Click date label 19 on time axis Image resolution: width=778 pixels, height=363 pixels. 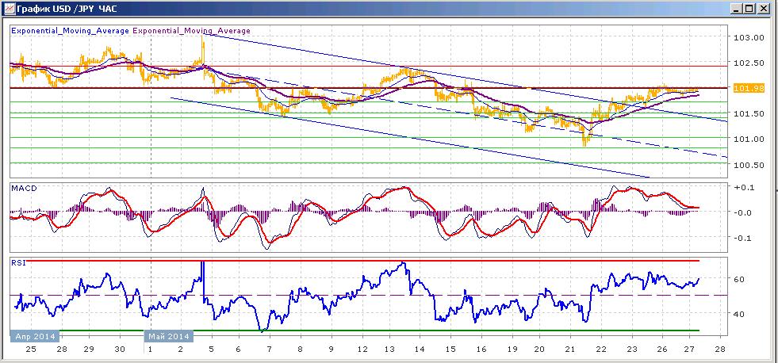[x=511, y=349]
